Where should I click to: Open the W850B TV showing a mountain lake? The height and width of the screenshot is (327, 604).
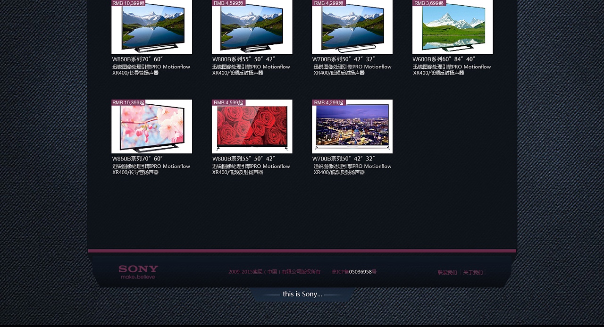(151, 27)
